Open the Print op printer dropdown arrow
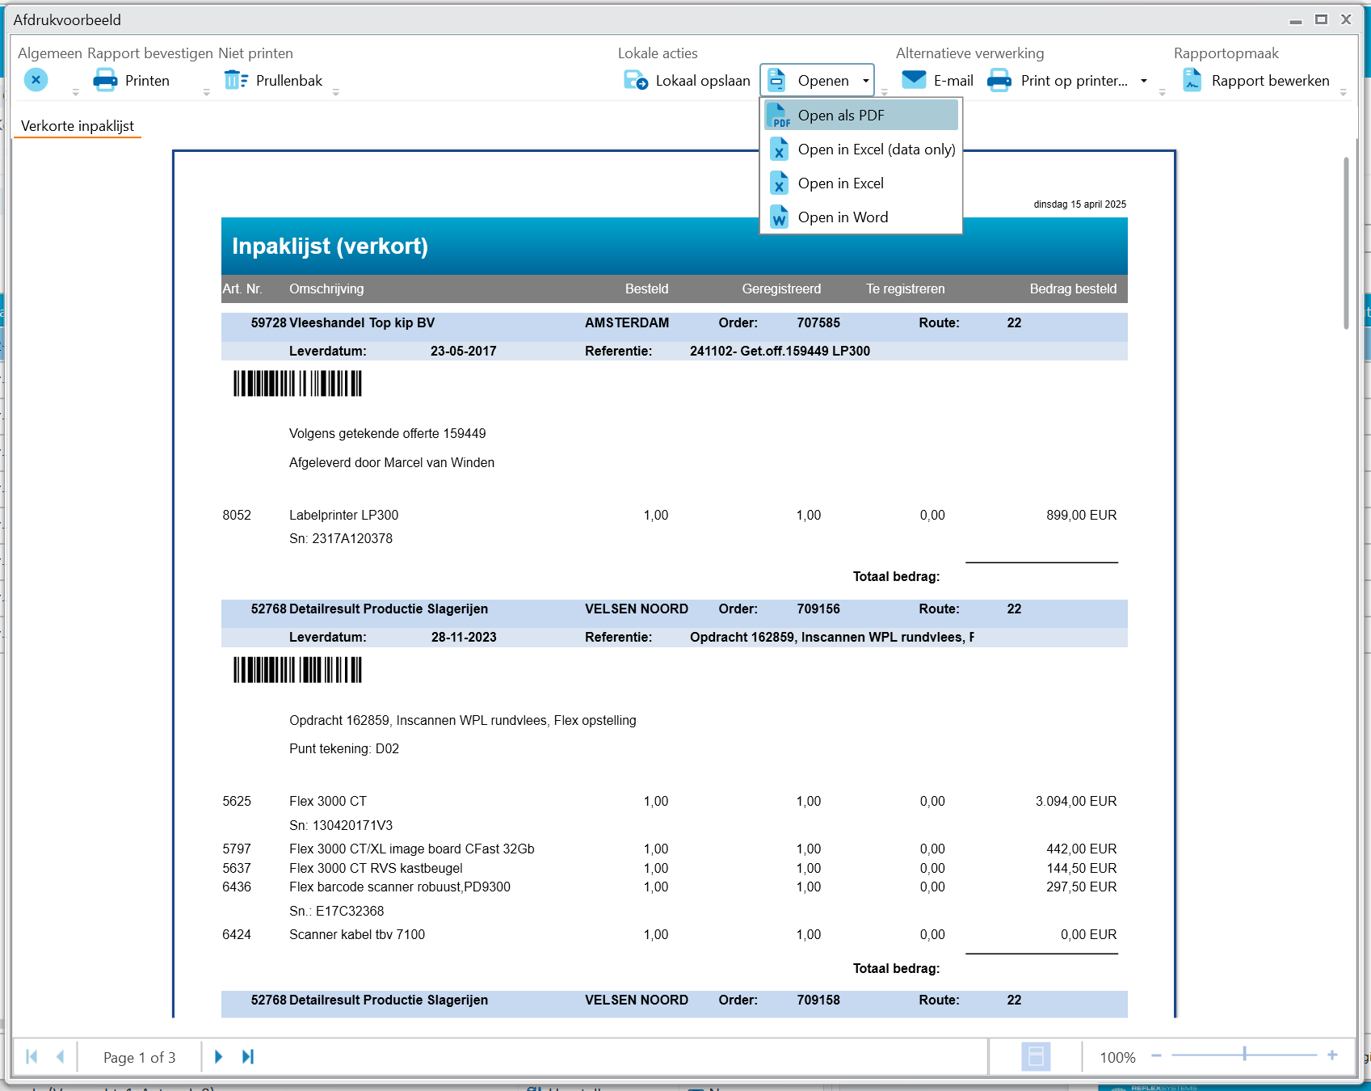The height and width of the screenshot is (1091, 1371). coord(1143,80)
